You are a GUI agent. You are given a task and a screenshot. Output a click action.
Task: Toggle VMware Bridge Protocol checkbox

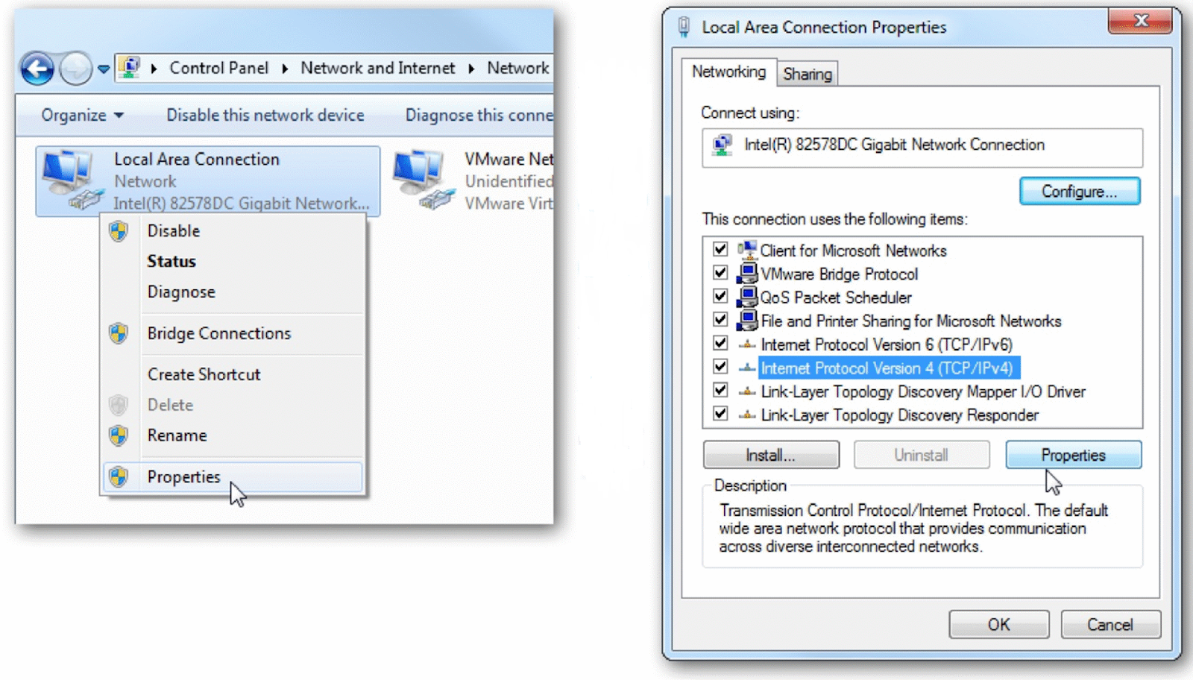(x=720, y=274)
